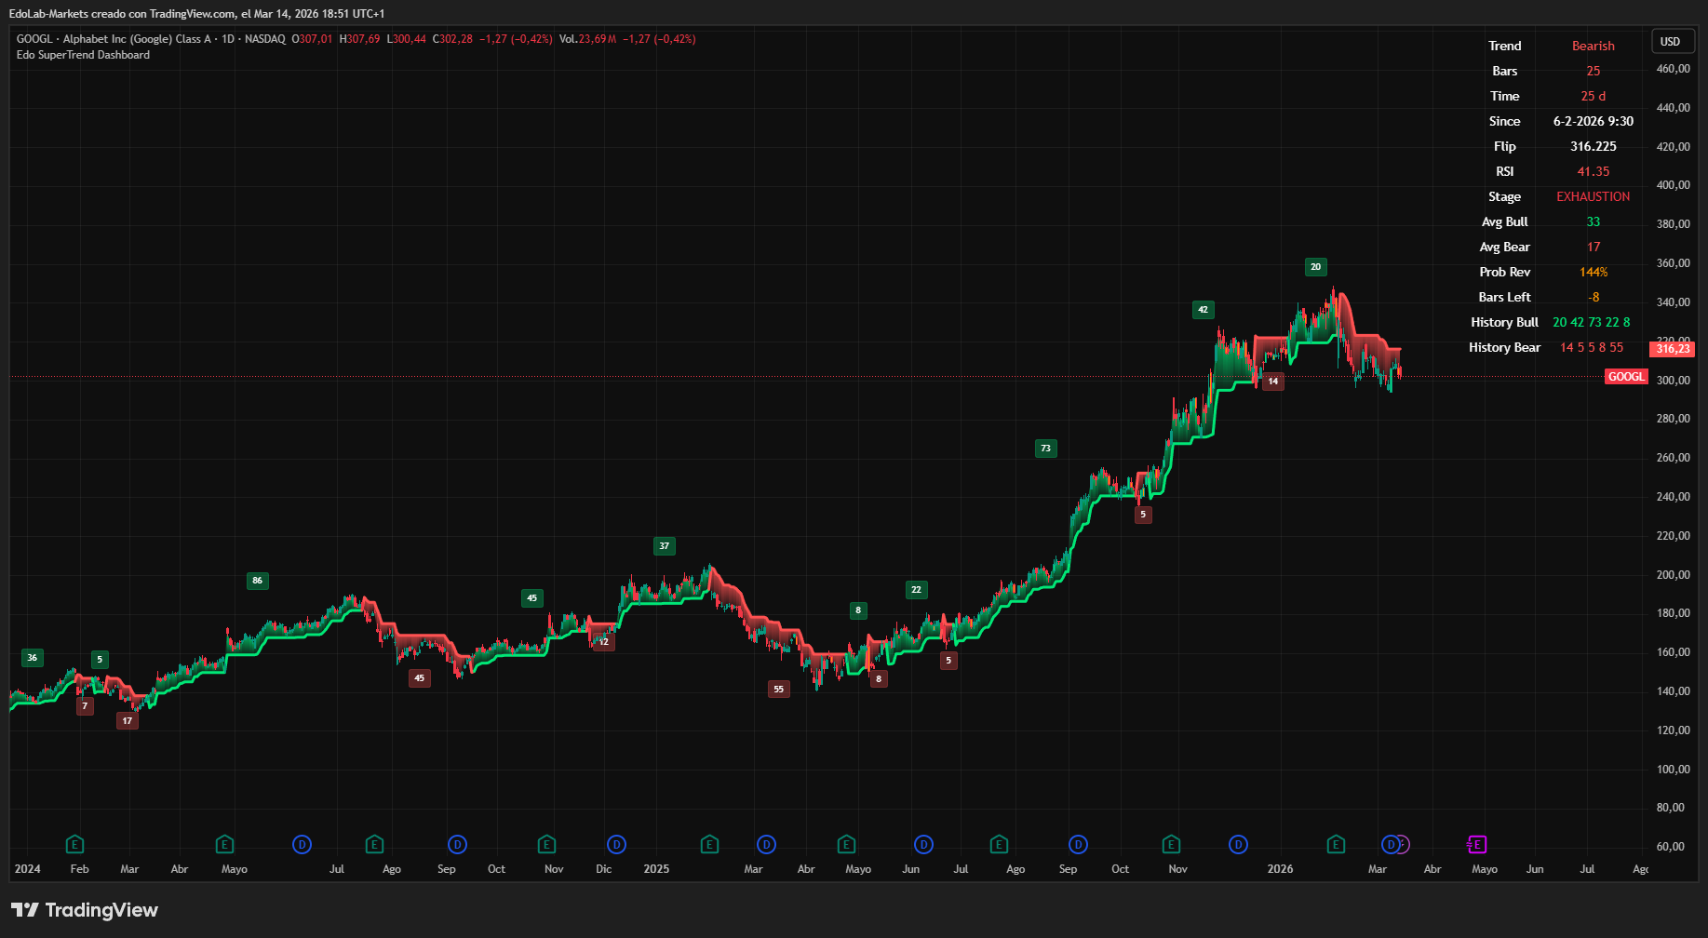The height and width of the screenshot is (938, 1708).
Task: Click the 2026 year label on time axis
Action: tap(1281, 869)
